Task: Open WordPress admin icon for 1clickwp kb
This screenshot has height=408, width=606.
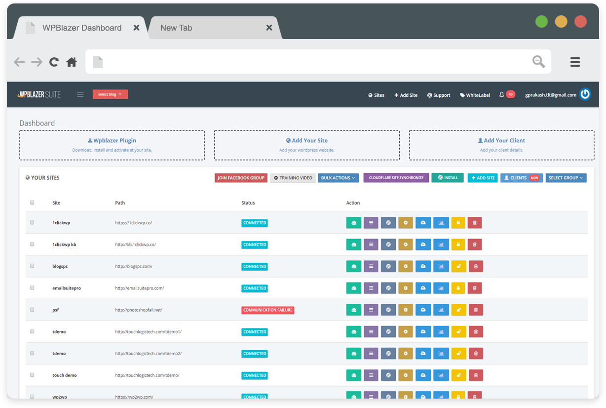Action: (388, 245)
